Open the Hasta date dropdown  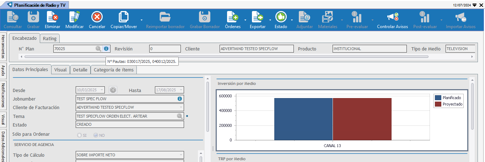coord(181,90)
